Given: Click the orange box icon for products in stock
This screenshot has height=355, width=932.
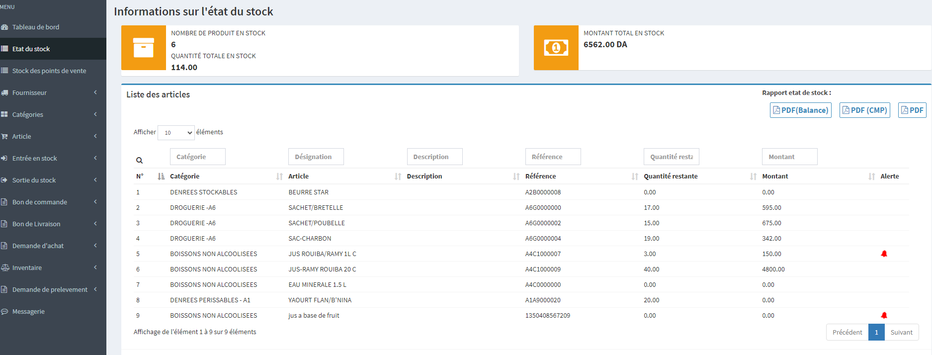Looking at the screenshot, I should 144,48.
